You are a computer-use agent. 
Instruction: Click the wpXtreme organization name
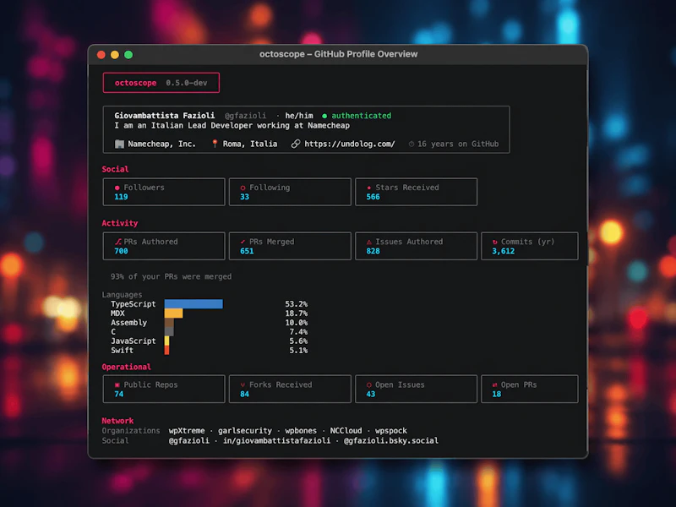(187, 431)
